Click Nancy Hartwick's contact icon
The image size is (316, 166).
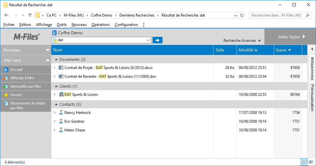point(61,113)
